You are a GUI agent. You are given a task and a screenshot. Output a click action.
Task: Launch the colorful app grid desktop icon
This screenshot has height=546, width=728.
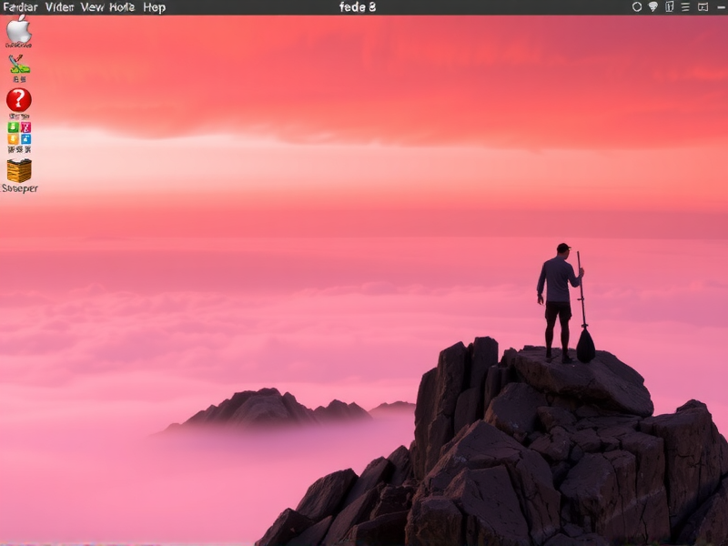[17, 135]
